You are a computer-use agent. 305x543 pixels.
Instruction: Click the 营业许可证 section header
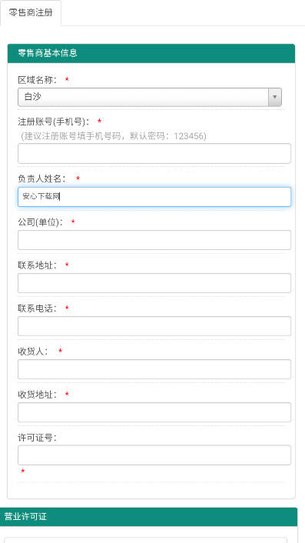[x=149, y=517]
